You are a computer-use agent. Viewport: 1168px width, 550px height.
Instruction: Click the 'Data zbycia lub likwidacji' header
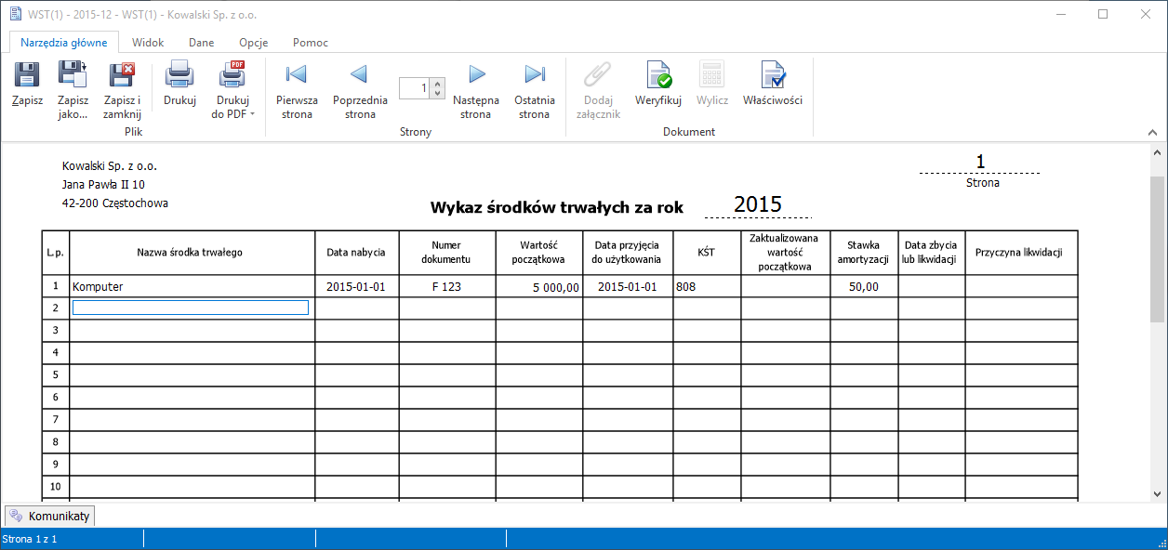click(931, 253)
